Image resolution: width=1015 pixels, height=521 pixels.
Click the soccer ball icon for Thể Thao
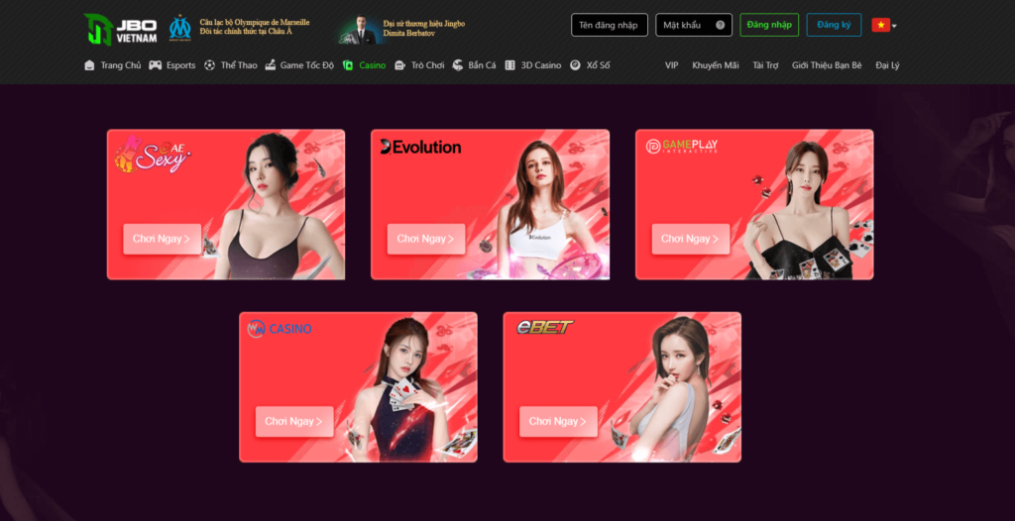pos(209,65)
